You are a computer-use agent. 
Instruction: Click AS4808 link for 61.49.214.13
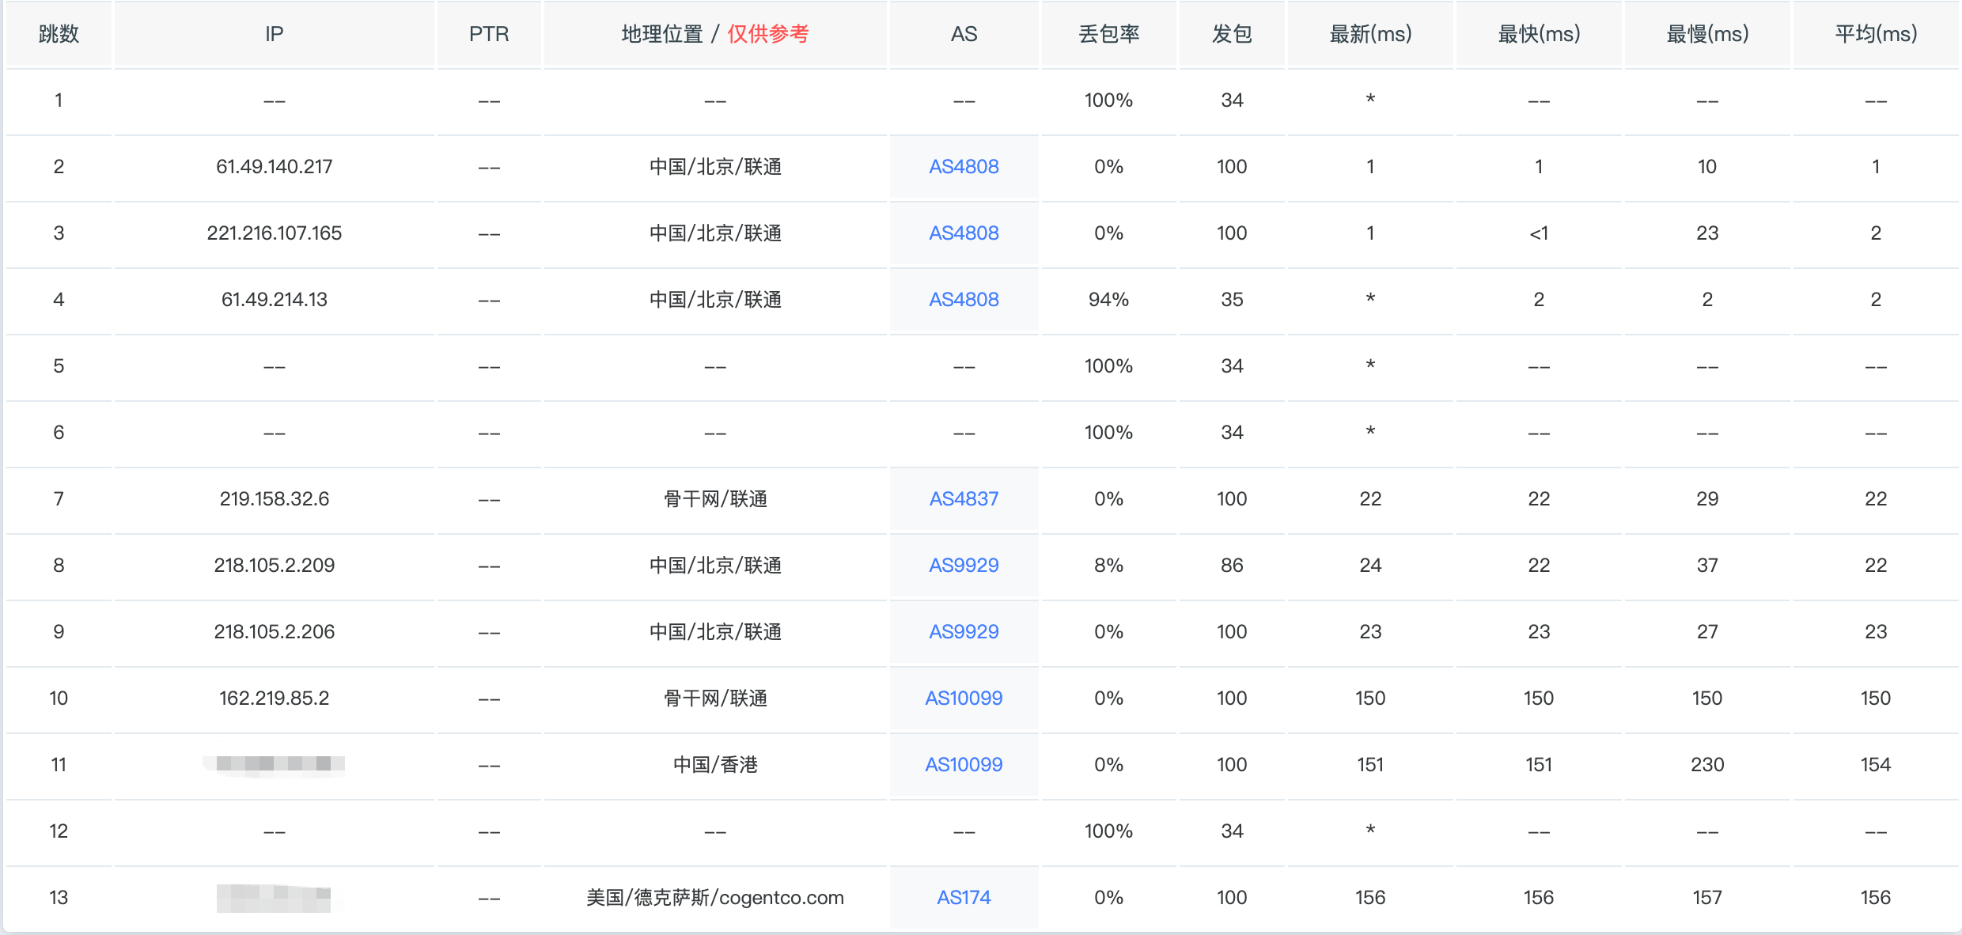pos(963,300)
